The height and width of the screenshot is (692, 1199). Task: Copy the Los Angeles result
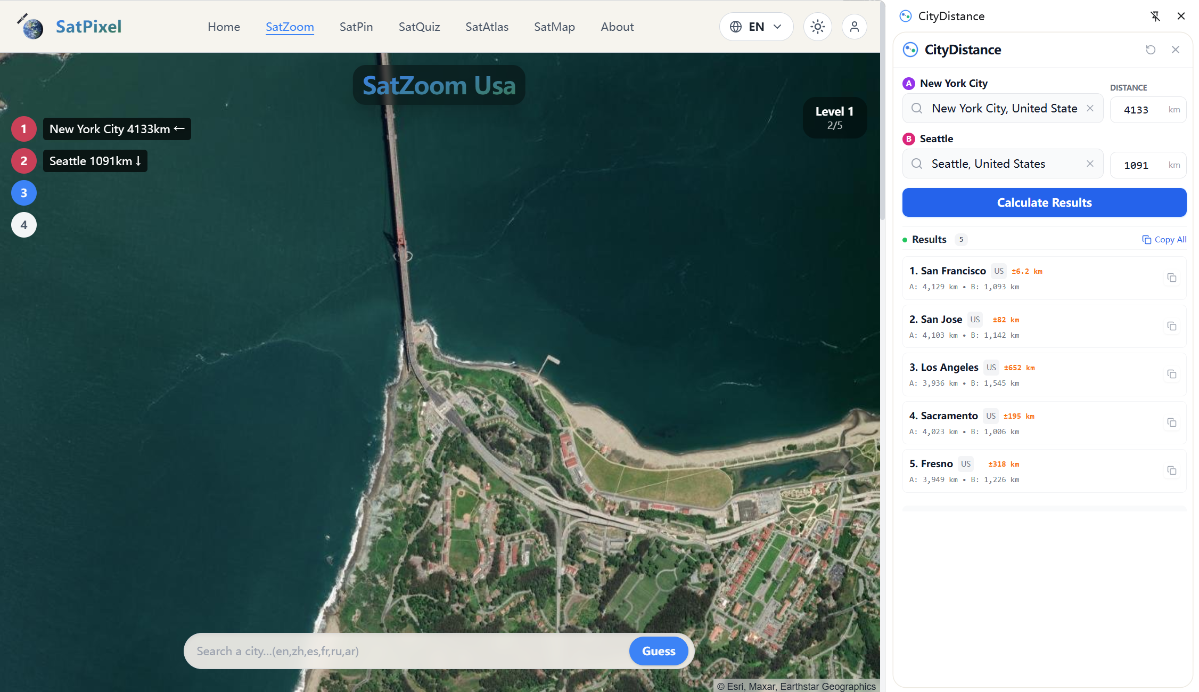tap(1172, 374)
